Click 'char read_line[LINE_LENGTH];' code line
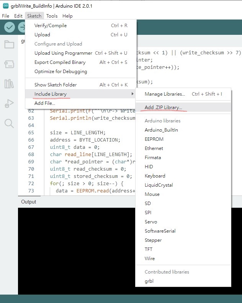The image size is (242, 303). [91, 155]
